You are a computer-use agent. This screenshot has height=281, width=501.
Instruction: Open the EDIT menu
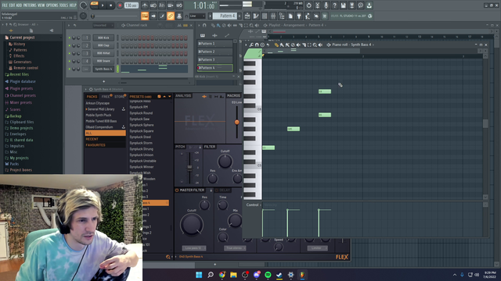pyautogui.click(x=13, y=5)
